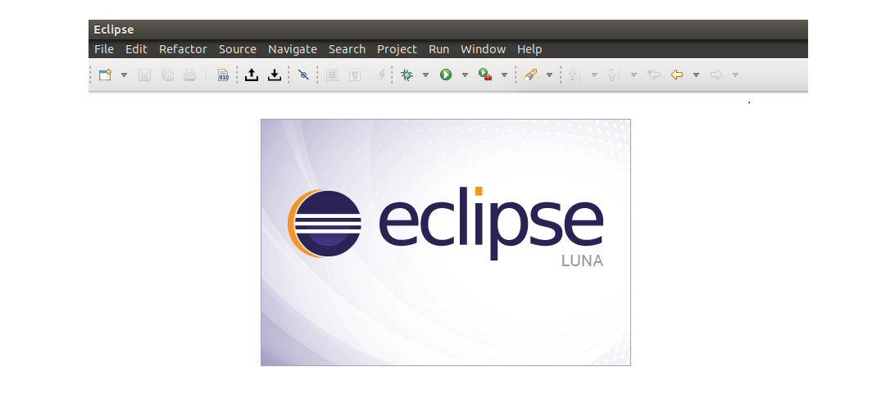This screenshot has width=895, height=394.
Task: Open the Forward history dropdown arrow
Action: pyautogui.click(x=735, y=75)
